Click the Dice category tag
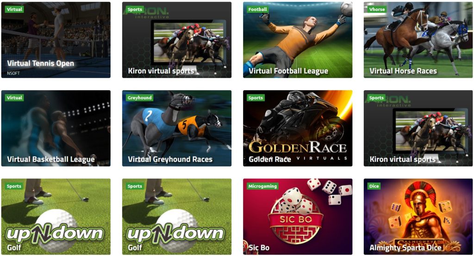Screen dimensions: 474x256 374,186
